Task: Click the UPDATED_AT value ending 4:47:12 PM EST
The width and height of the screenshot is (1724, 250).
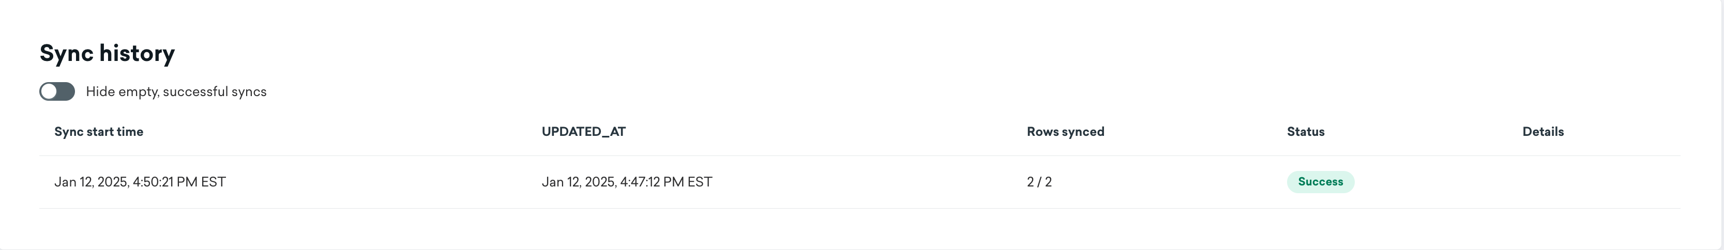Action: pos(626,182)
